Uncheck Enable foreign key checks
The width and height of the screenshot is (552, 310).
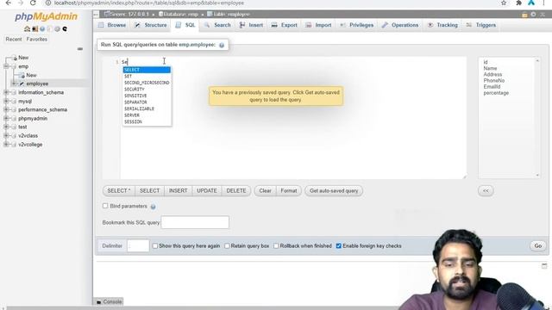click(x=339, y=246)
